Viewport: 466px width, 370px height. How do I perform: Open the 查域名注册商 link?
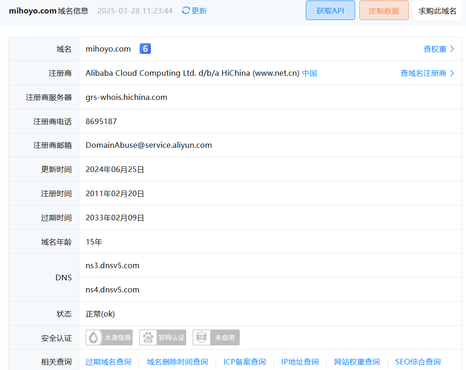point(427,73)
